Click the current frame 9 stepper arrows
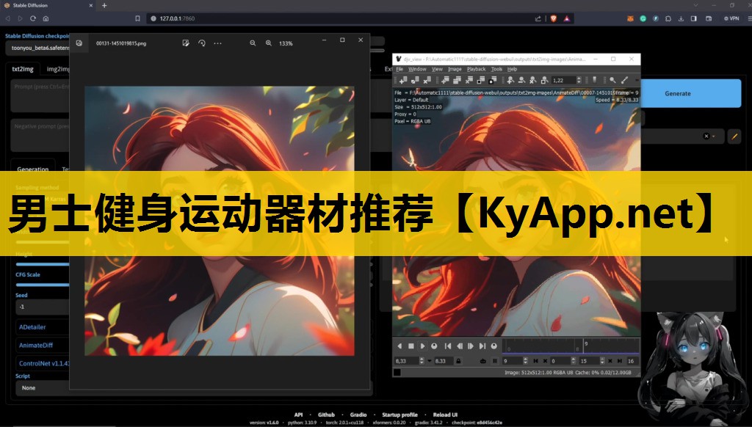Image resolution: width=752 pixels, height=427 pixels. pos(525,361)
